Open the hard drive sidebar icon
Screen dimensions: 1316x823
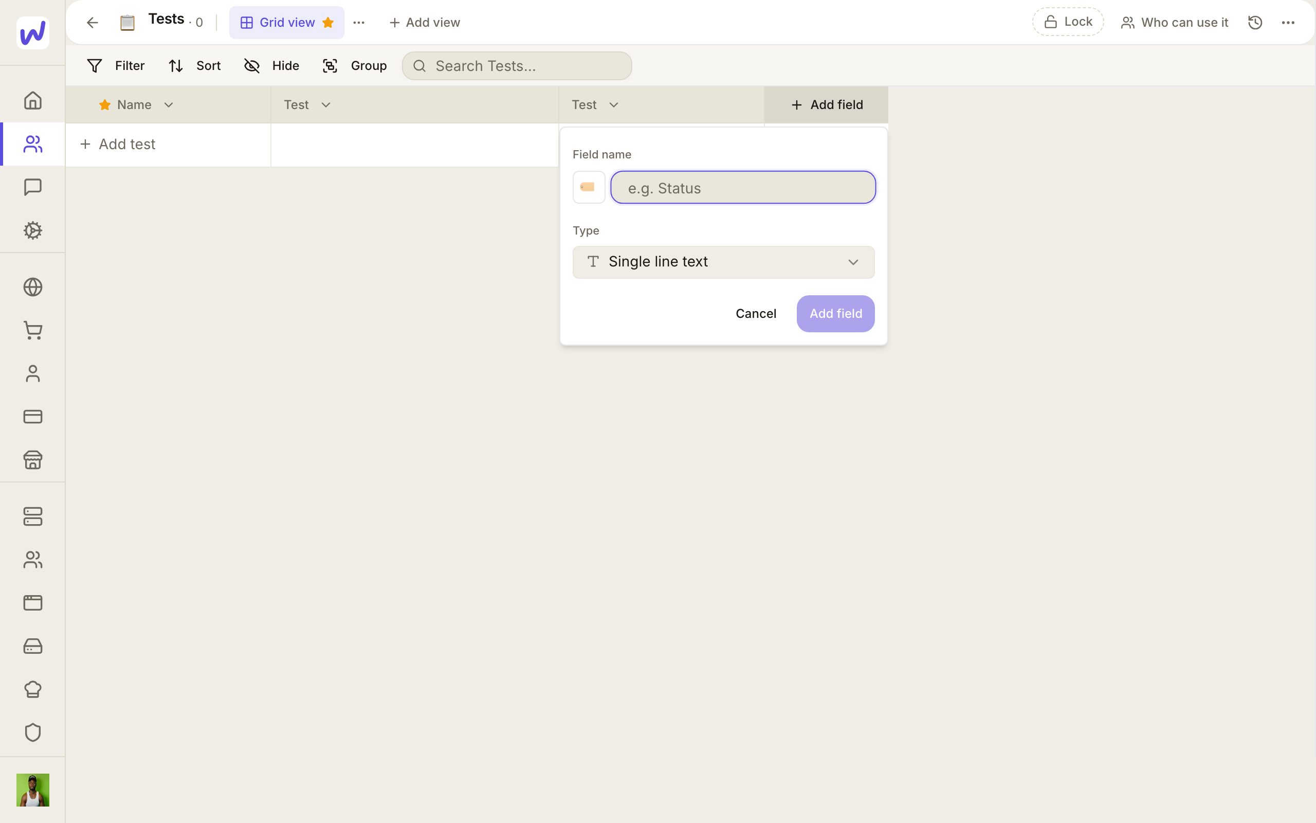pyautogui.click(x=32, y=646)
